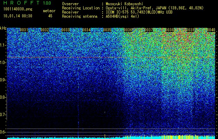Click the 0.9 frequency axis label
This screenshot has height=139, width=218.
[x=3, y=80]
